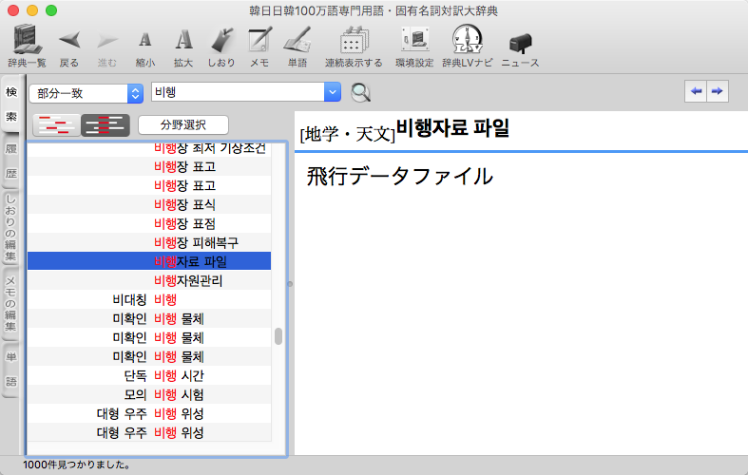
Task: Open the メモ memo tool
Action: coord(259,46)
